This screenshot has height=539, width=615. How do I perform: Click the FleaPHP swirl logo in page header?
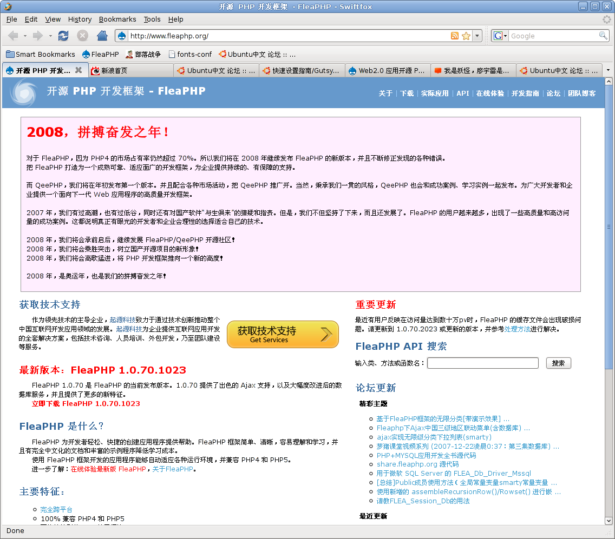point(24,92)
